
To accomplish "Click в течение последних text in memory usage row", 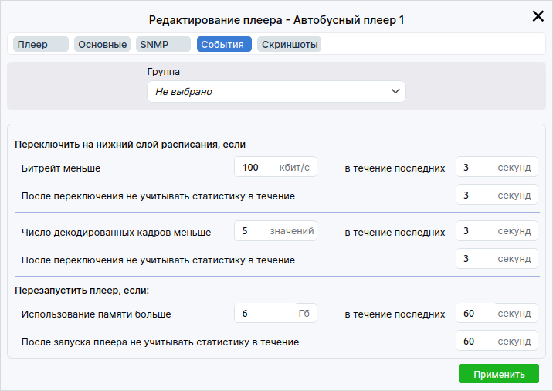I will [395, 314].
